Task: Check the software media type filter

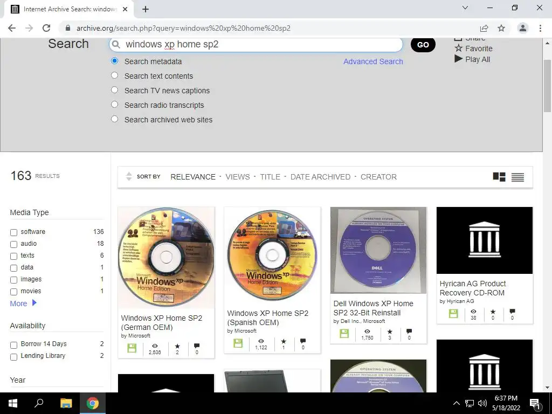Action: tap(13, 232)
